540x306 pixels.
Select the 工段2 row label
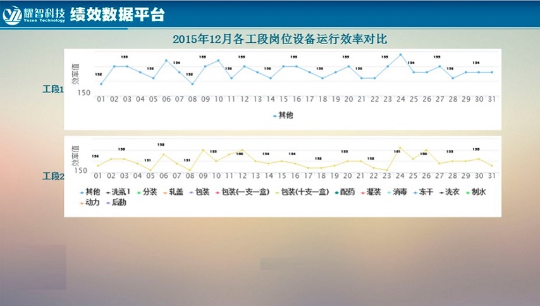click(x=53, y=176)
